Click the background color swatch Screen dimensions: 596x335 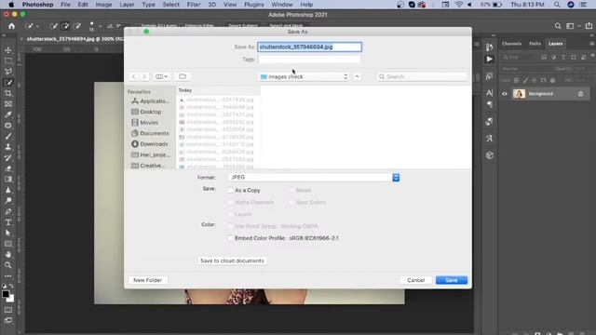pyautogui.click(x=10, y=299)
